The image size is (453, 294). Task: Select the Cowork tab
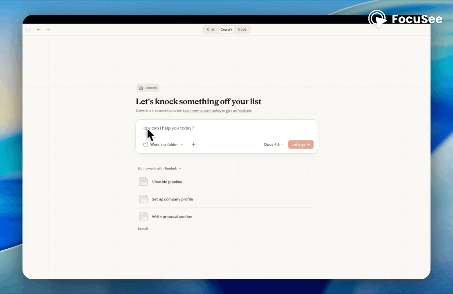point(226,29)
